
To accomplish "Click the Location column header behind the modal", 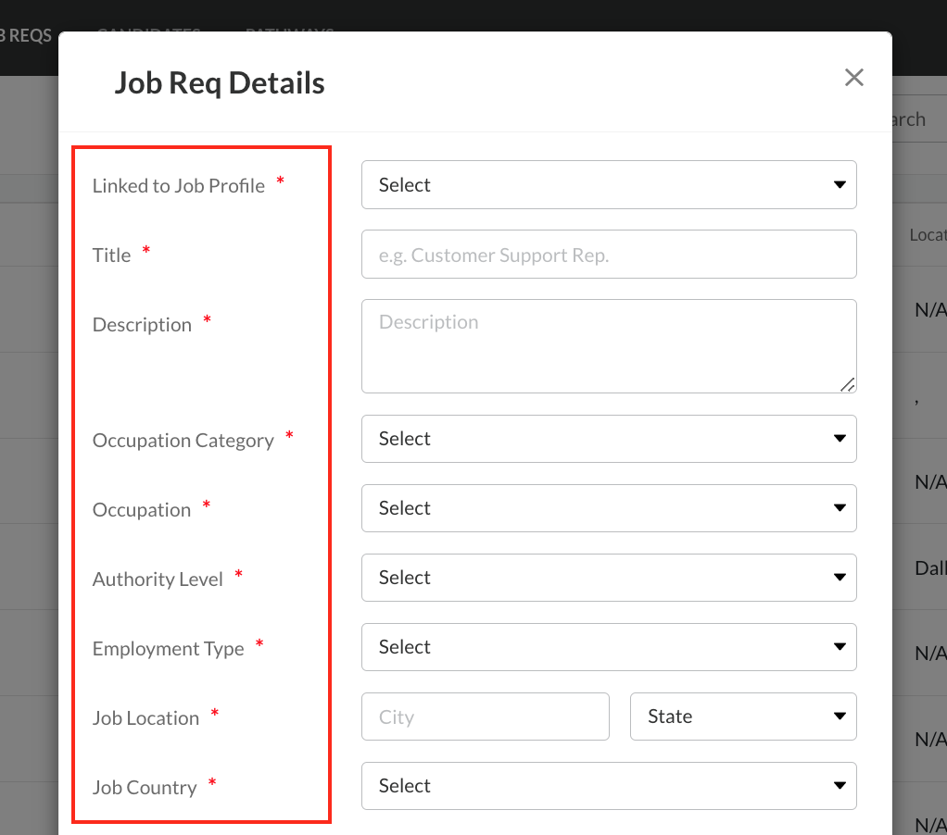I will (x=928, y=234).
